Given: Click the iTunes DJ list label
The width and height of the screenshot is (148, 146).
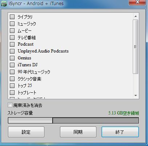Looking at the screenshot, I should pos(28,65).
